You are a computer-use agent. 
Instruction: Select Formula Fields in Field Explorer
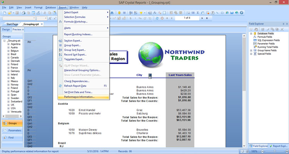tap(265, 37)
